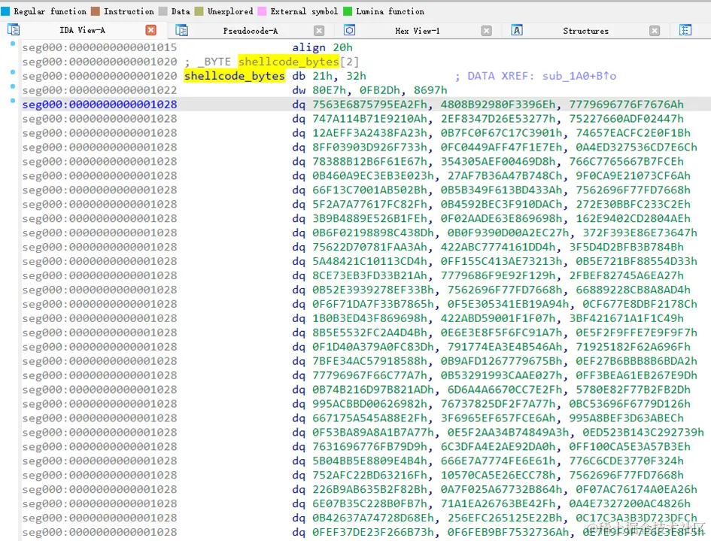Screen dimensions: 711x541
Task: Switch to the Pseudocode-A tab
Action: click(x=251, y=31)
